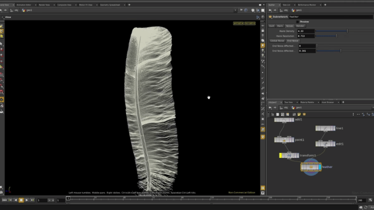Click the add1 node icon
This screenshot has width=374, height=210.
point(284,120)
